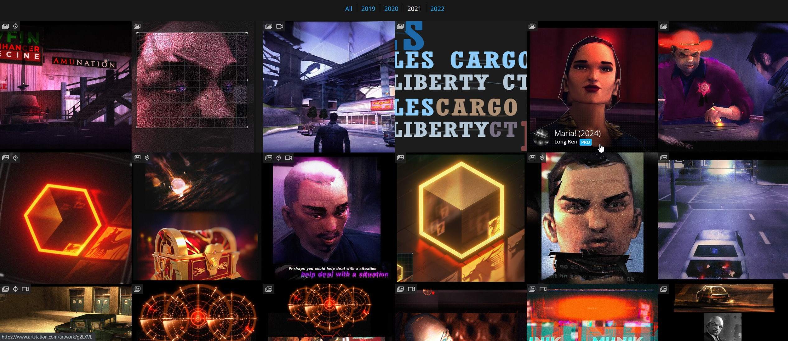
Task: Click the video camera icon on the purple overpass street artwork
Action: [280, 26]
